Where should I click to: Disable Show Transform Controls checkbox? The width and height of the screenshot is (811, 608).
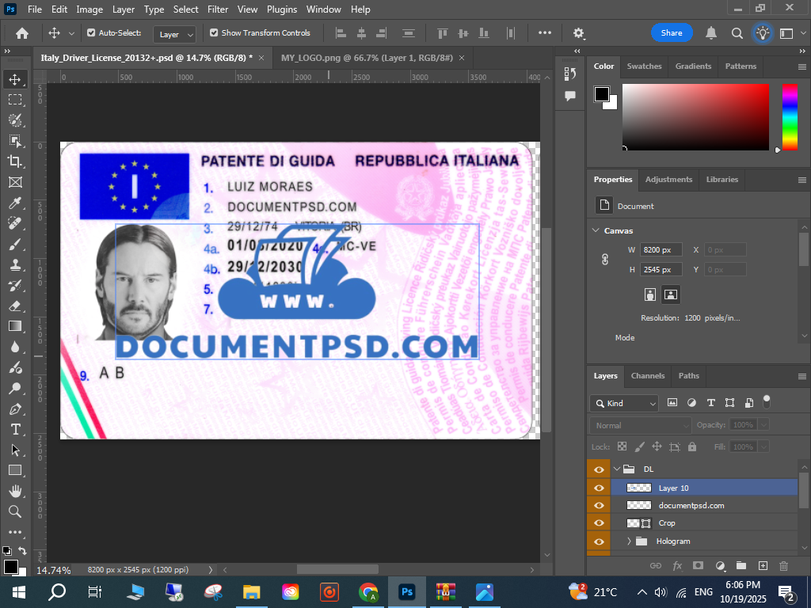pyautogui.click(x=214, y=33)
